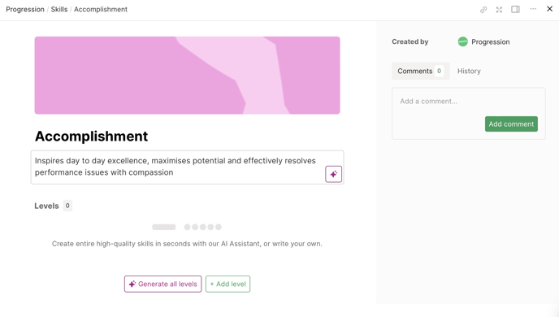Expand skill view to fullscreen
The width and height of the screenshot is (559, 317).
pos(499,10)
